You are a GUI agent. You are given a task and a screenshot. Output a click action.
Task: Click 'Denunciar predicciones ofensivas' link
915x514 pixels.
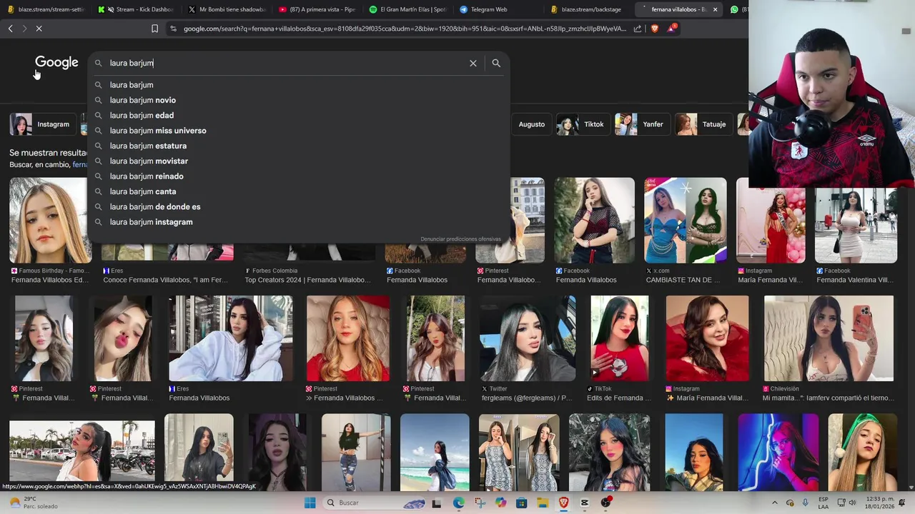click(460, 239)
